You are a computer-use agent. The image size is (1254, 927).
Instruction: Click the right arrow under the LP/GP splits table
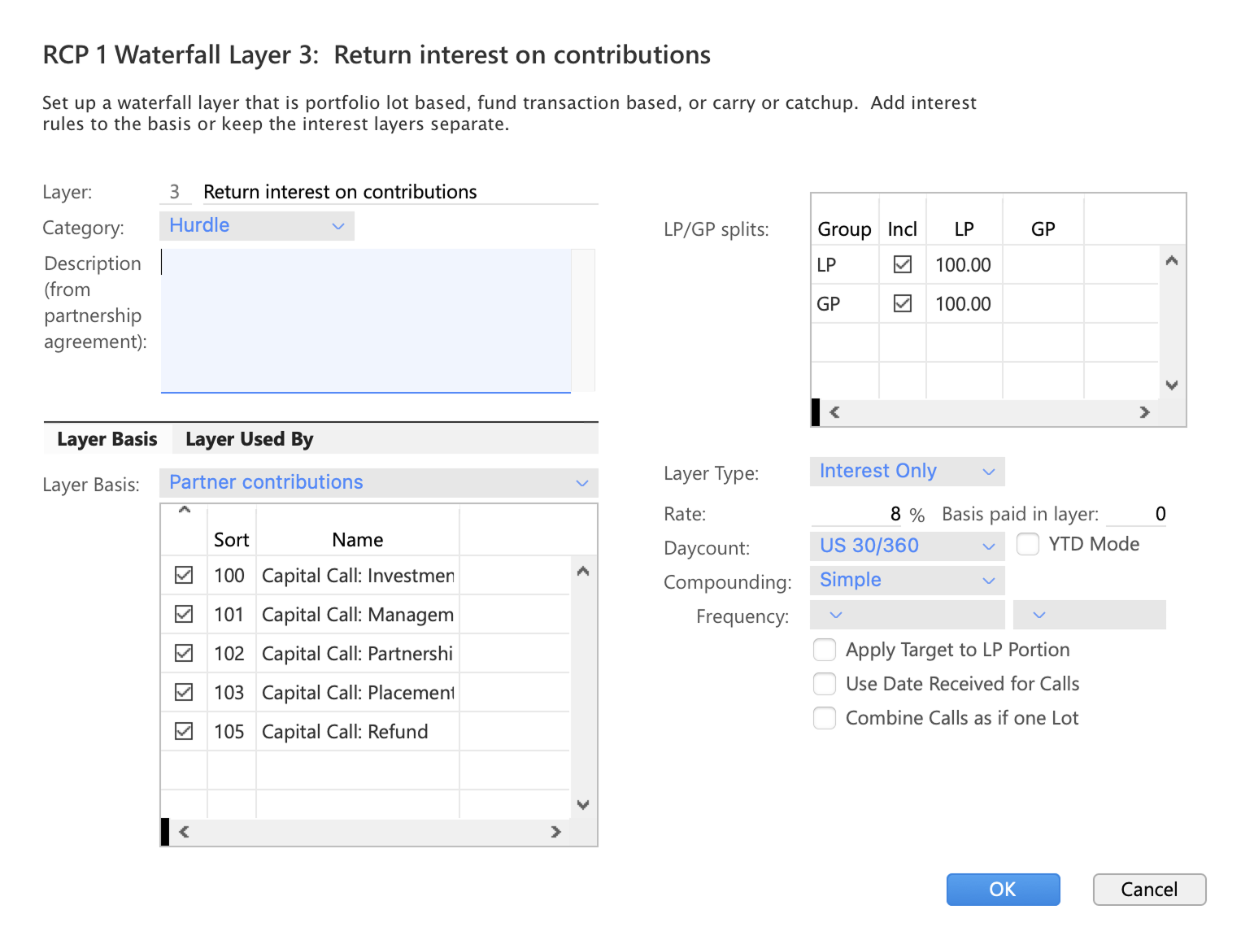tap(1144, 412)
